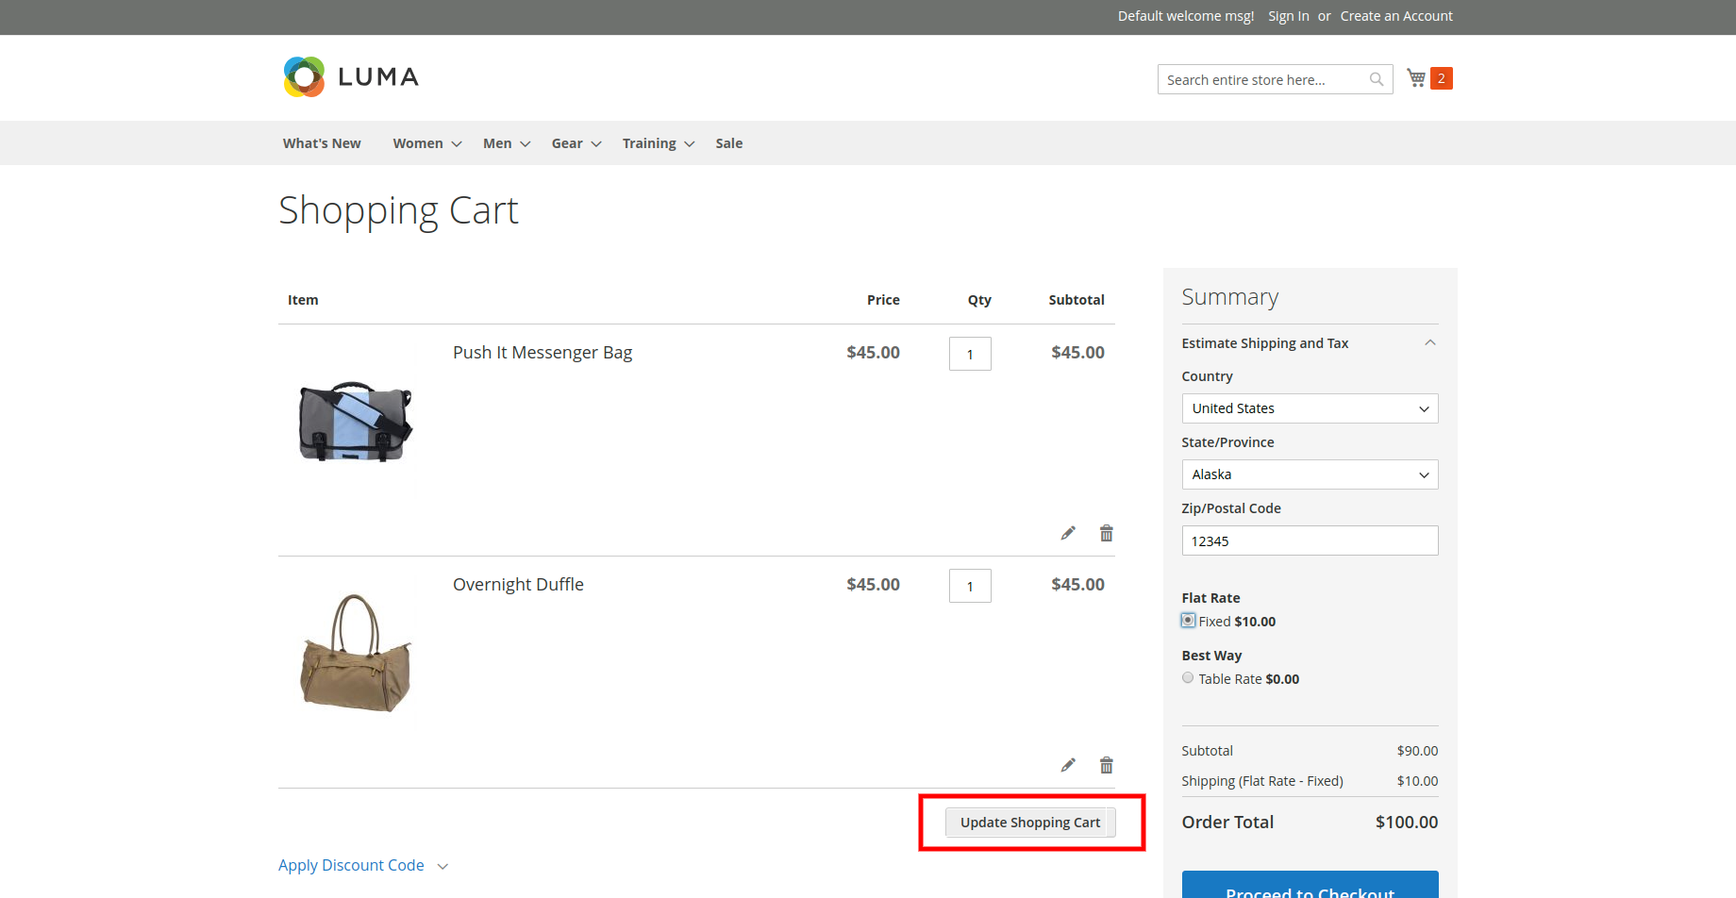The width and height of the screenshot is (1736, 898).
Task: Open the Women menu
Action: (419, 142)
